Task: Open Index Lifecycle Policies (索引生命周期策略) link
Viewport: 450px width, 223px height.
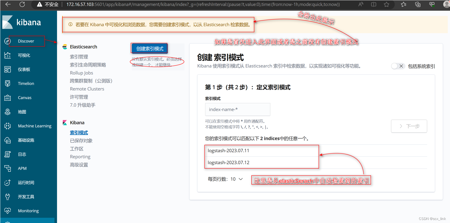Action: (88, 65)
